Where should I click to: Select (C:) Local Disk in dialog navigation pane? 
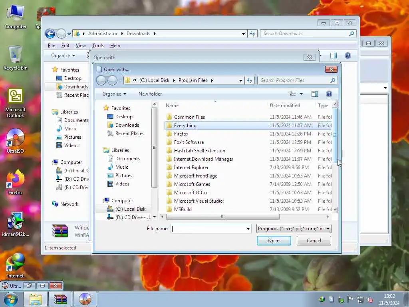[x=131, y=209]
